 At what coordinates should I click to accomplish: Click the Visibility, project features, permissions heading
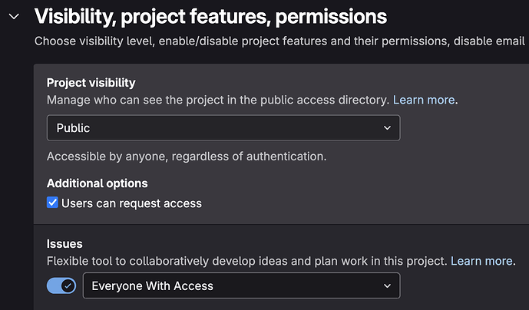(210, 15)
